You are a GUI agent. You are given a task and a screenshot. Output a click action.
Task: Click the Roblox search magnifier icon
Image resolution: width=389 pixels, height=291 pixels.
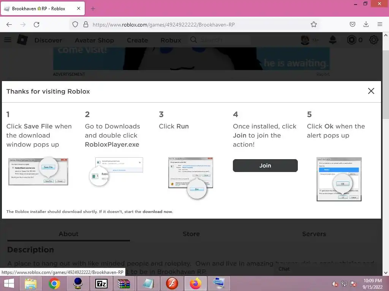click(193, 40)
